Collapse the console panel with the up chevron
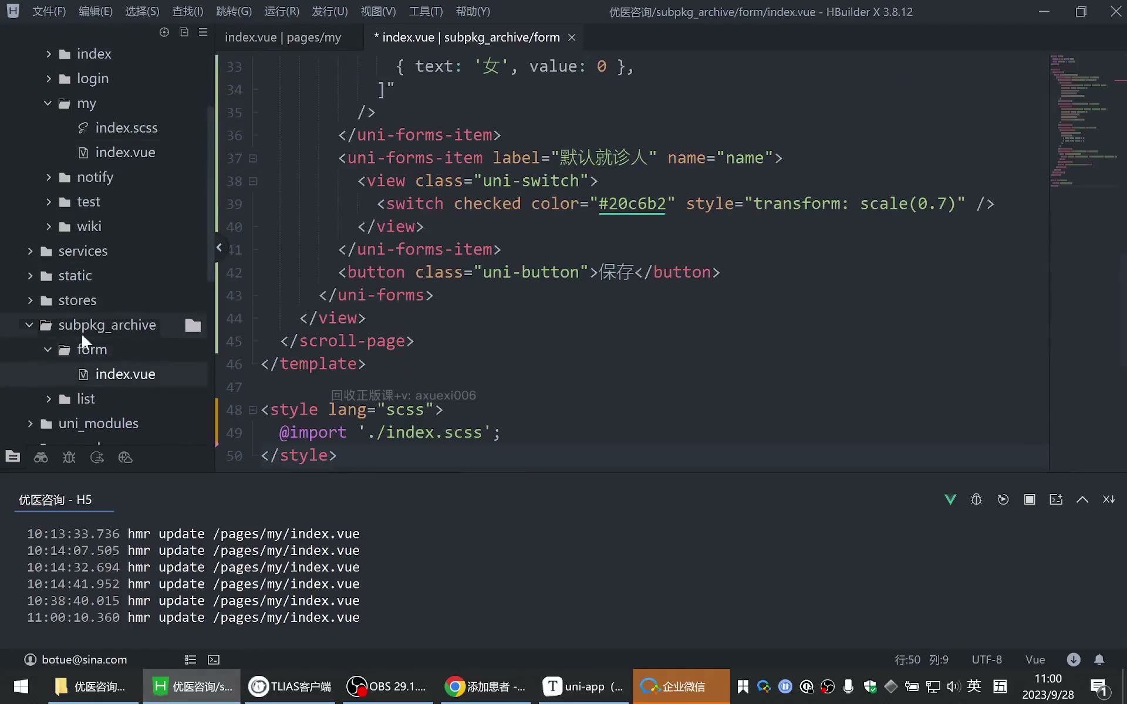The height and width of the screenshot is (704, 1127). click(1082, 499)
